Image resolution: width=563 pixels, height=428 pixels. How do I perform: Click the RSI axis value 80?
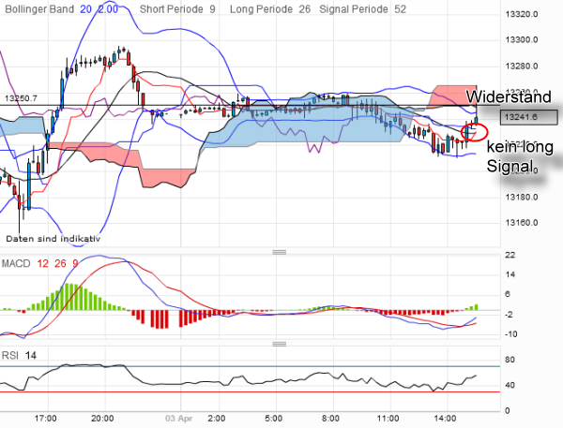[x=510, y=360]
